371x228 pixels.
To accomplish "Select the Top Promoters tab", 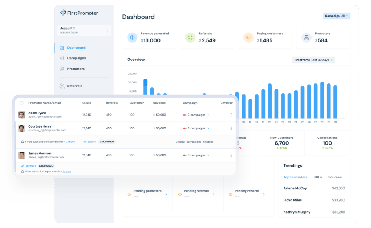I will (295, 177).
